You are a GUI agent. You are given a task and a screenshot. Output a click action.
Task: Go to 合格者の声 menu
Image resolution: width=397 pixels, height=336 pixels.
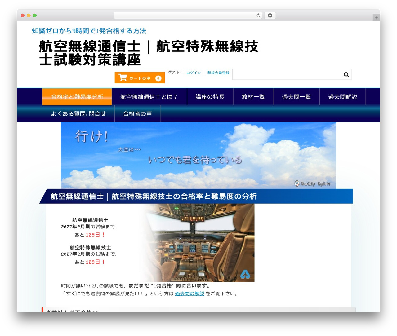[x=138, y=114]
